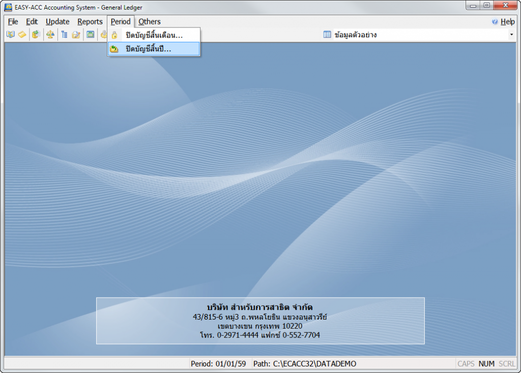Screen dimensions: 521x373
Task: Open the File menu
Action: [13, 21]
